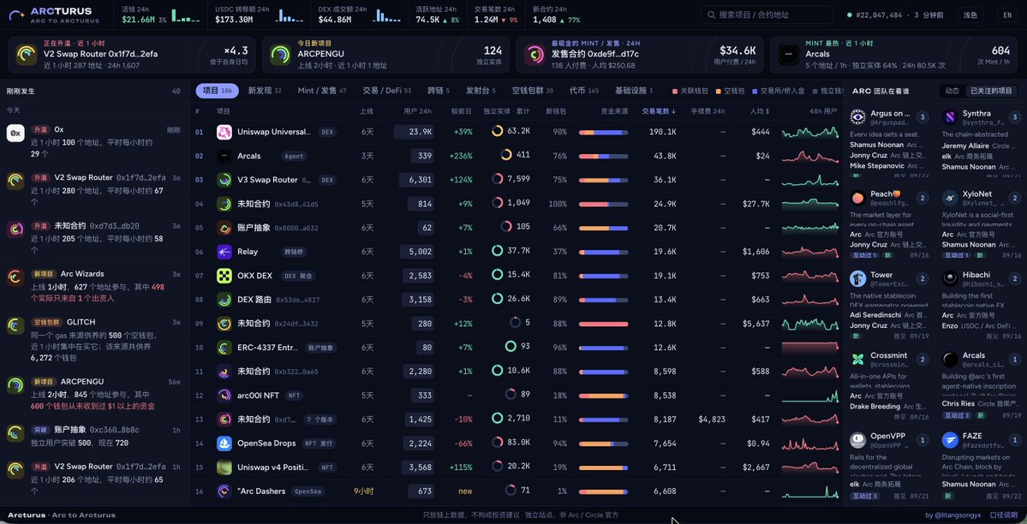
Task: Focus the 搜索项目 / 合约地址 search field
Action: [x=767, y=15]
